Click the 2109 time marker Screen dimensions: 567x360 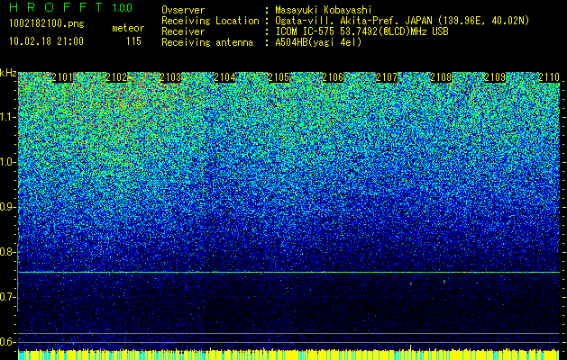(x=495, y=76)
